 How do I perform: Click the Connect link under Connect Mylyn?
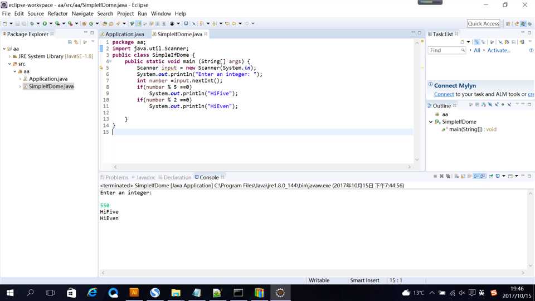444,94
